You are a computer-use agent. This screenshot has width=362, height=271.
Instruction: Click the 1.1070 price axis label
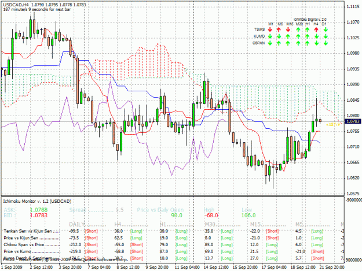(353, 22)
